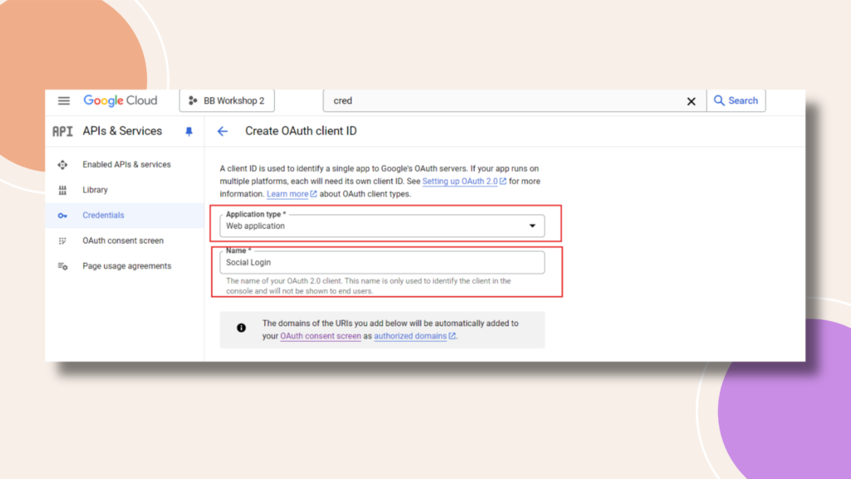Screen dimensions: 851x479
Task: Clear the search box with the X
Action: [x=691, y=101]
